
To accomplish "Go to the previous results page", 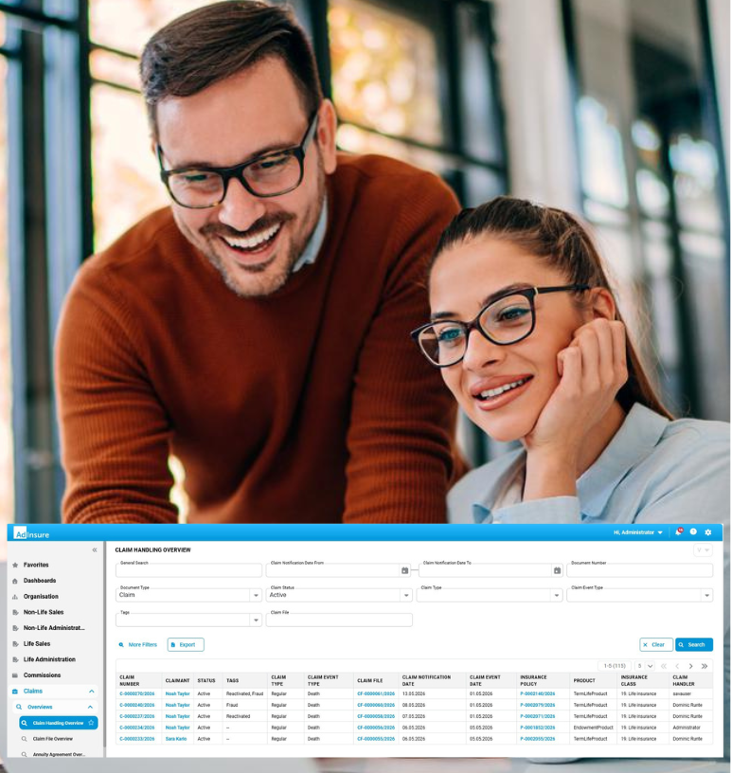I will pos(677,666).
